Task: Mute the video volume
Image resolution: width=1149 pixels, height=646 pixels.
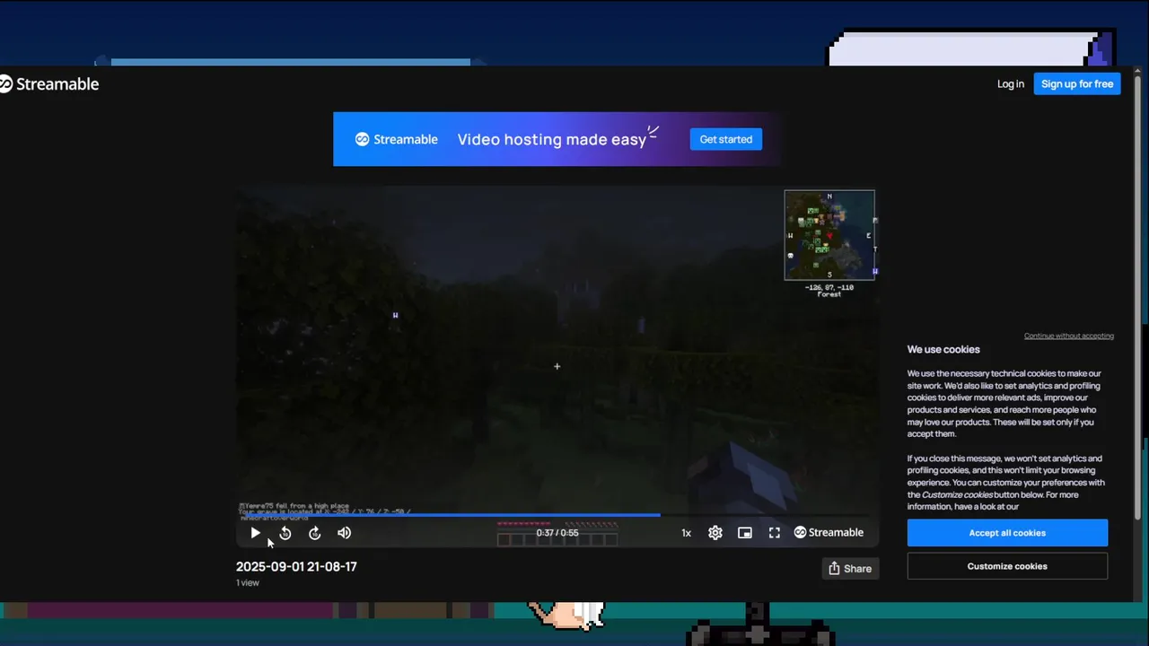Action: click(344, 533)
